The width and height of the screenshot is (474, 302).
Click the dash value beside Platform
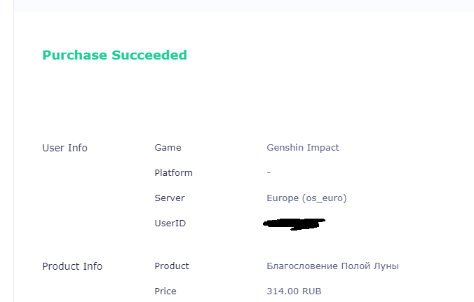tap(269, 172)
